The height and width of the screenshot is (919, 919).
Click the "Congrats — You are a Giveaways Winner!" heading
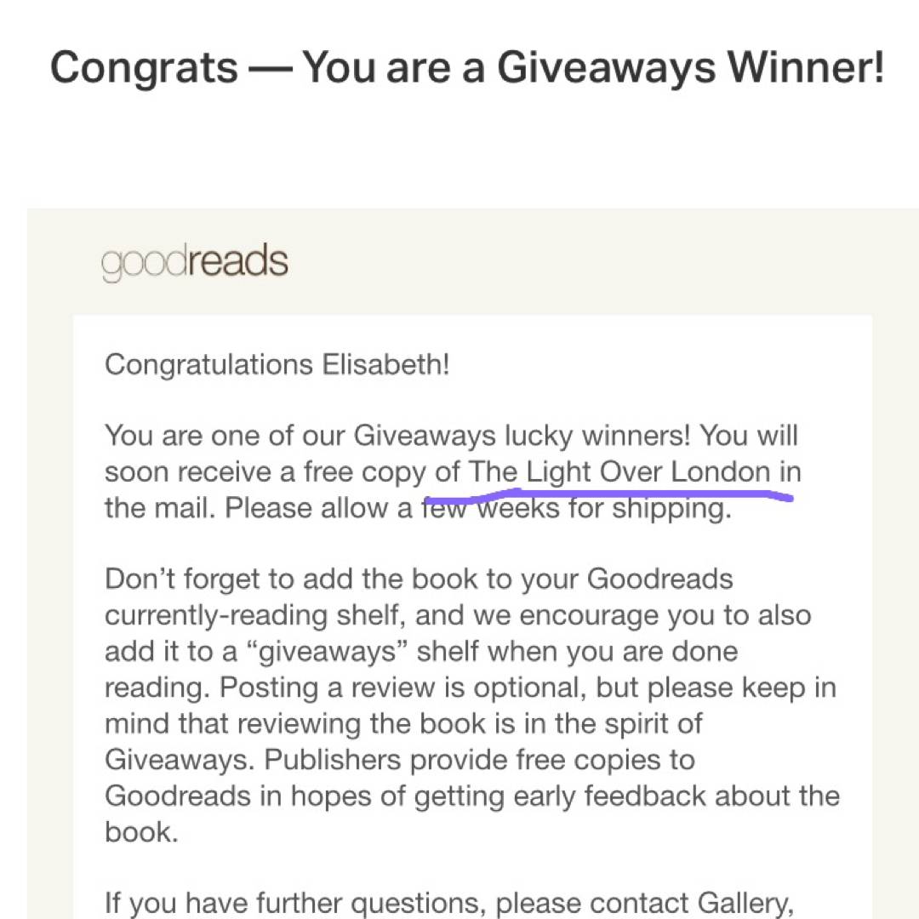[466, 67]
